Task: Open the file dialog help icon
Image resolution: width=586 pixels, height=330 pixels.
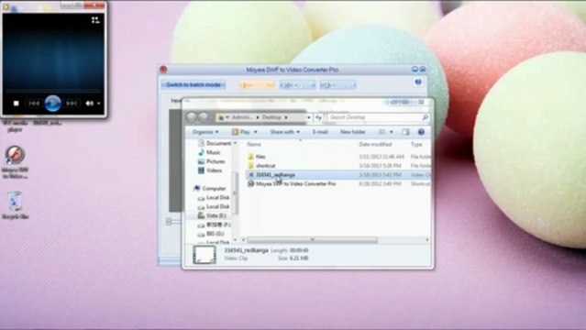Action: (421, 132)
